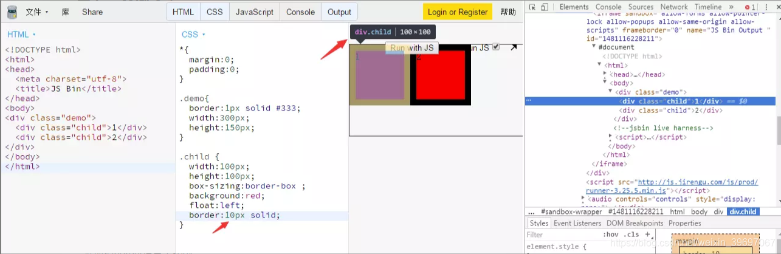This screenshot has width=781, height=254.
Task: Open the DOM Breakpoints tab
Action: tap(635, 223)
